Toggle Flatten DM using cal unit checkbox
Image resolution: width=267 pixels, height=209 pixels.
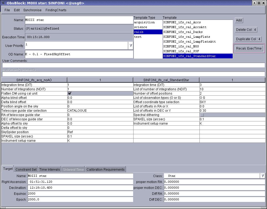(70, 94)
